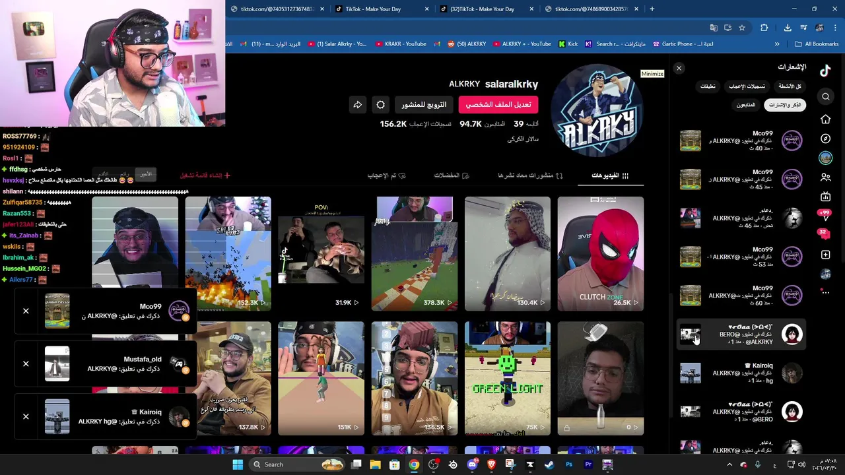Viewport: 845px width, 475px height.
Task: Open GREEN LIGHT video with 75K views
Action: [x=507, y=379]
